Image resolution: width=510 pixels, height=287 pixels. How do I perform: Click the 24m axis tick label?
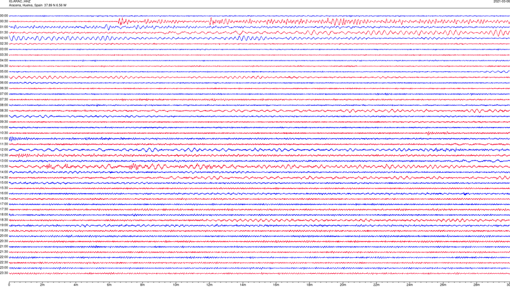[x=410, y=285]
